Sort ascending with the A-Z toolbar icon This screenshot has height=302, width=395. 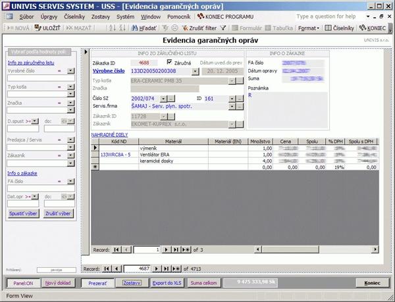tap(113, 28)
